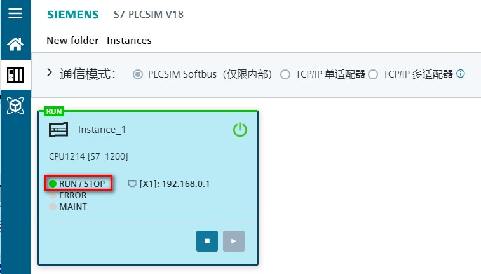Screen dimensions: 481x274
Task: Go to the Home page
Action: coord(15,44)
